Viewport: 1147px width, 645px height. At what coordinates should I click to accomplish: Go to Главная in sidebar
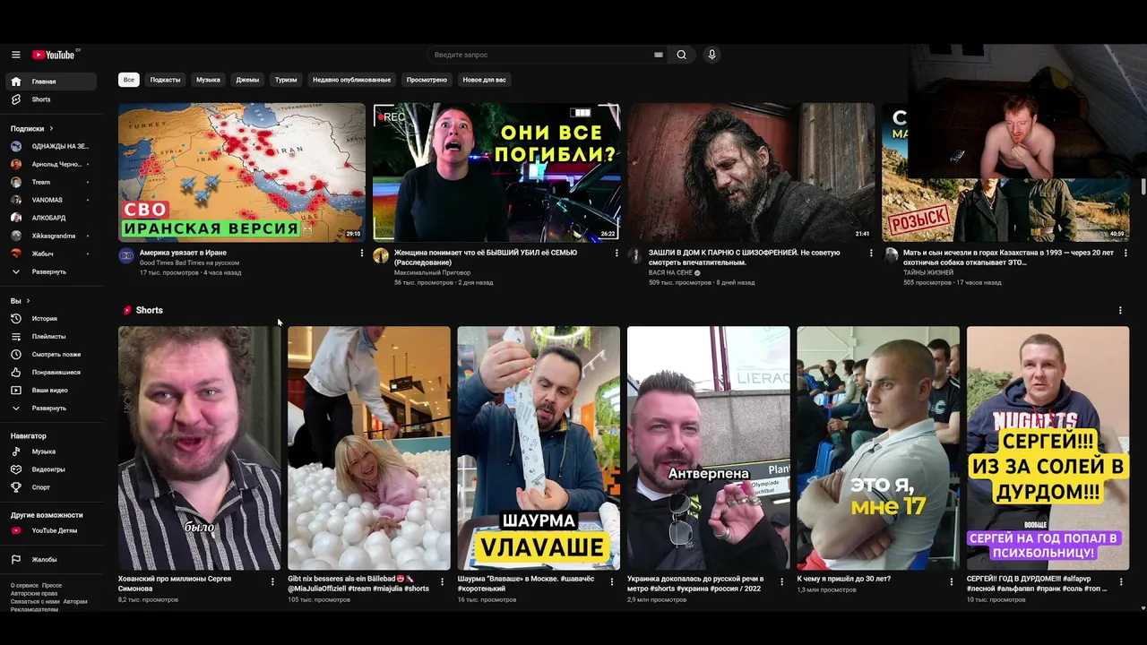click(x=51, y=82)
